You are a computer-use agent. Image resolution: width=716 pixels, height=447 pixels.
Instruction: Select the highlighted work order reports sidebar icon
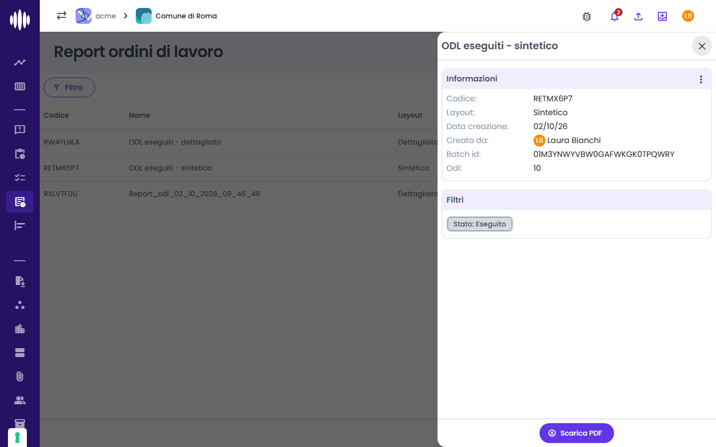coord(20,202)
